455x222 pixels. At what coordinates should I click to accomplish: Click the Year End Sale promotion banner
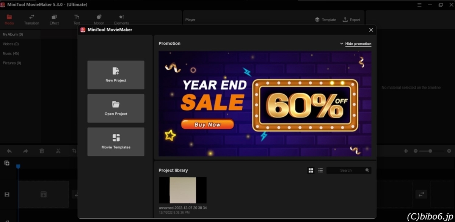tap(265, 104)
